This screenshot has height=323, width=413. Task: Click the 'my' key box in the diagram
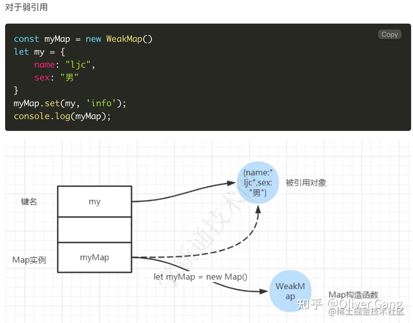pos(94,201)
